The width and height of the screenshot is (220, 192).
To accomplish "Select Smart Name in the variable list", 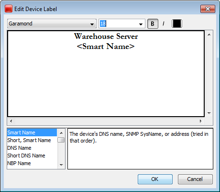I will (x=32, y=132).
